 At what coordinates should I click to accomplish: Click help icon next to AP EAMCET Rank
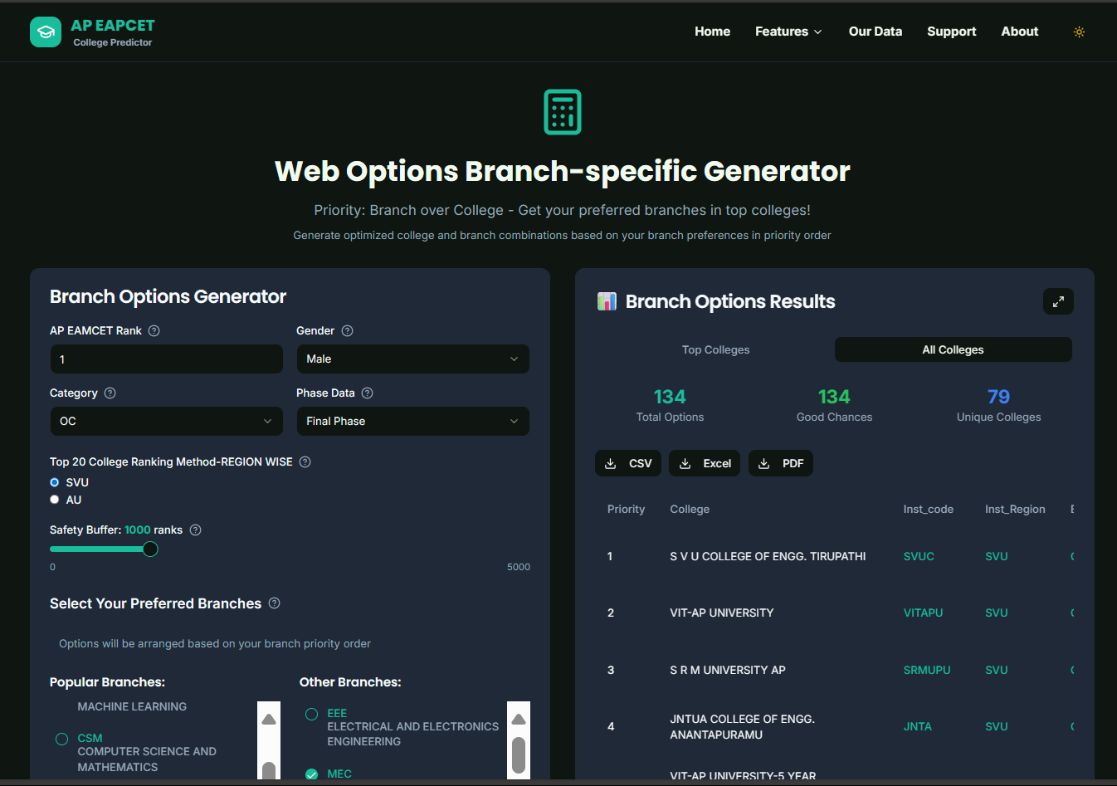154,330
